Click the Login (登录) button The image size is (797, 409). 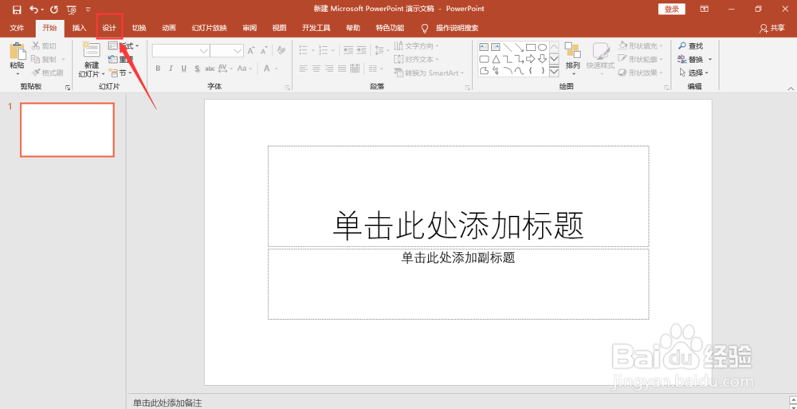click(671, 9)
